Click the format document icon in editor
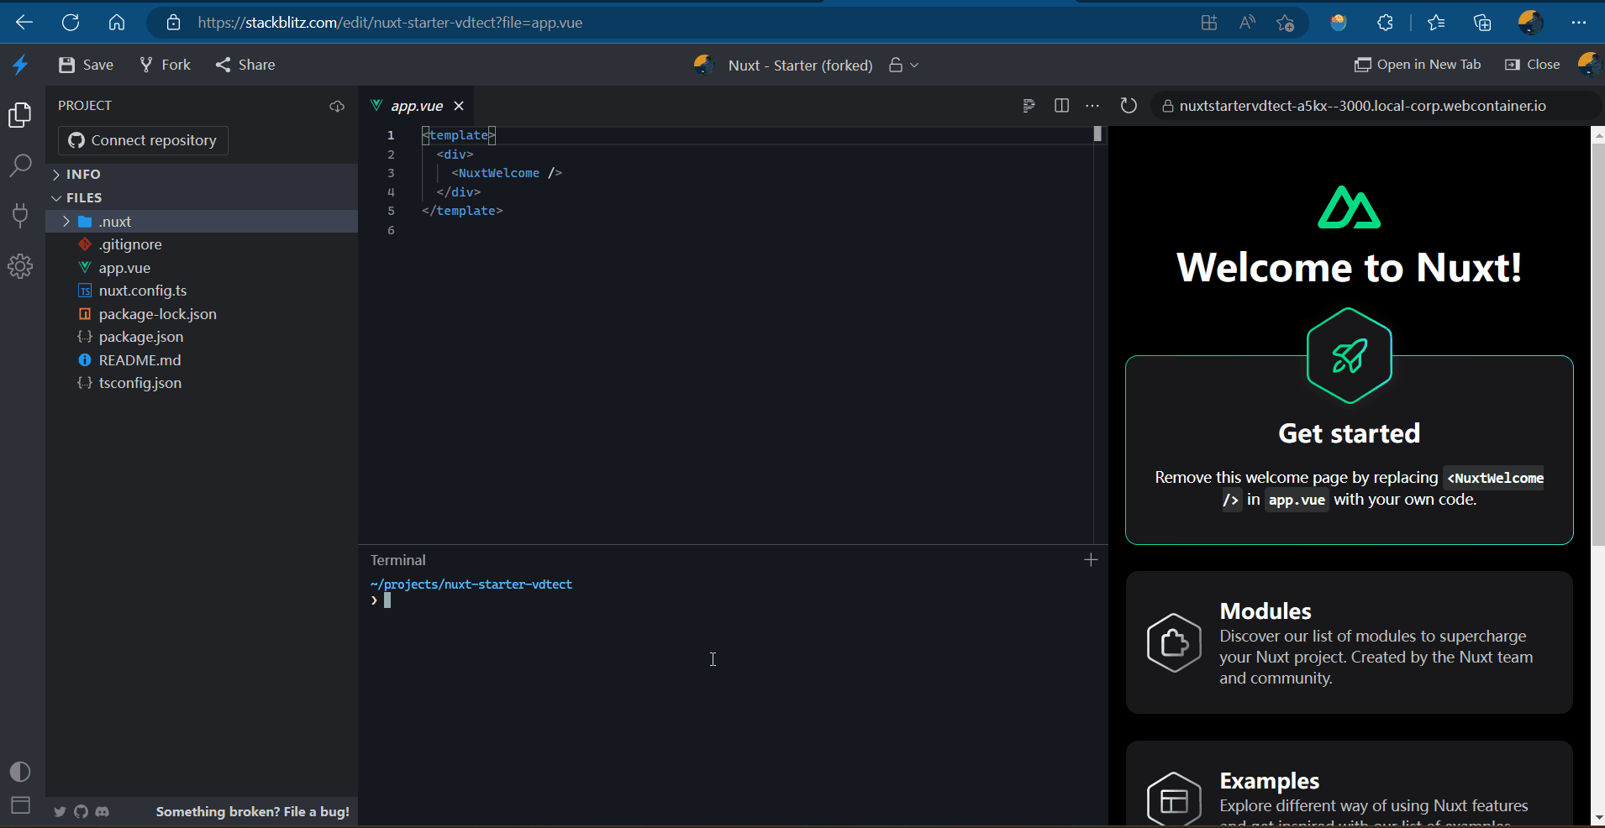1605x828 pixels. pyautogui.click(x=1029, y=106)
